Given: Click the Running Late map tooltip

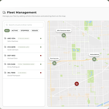Looking at the screenshot, I should click(x=54, y=58).
